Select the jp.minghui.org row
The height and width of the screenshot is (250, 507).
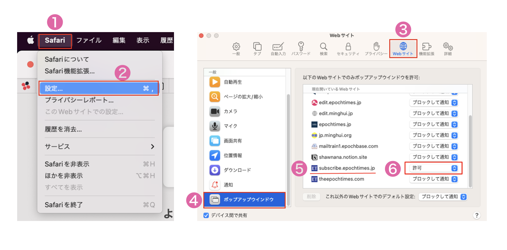coord(385,135)
